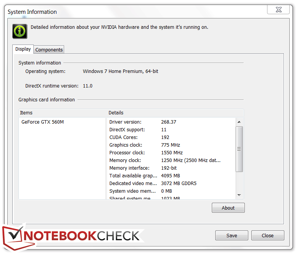Click the DirectX runtime version value 11.0
Image resolution: width=297 pixels, height=253 pixels.
coord(87,86)
